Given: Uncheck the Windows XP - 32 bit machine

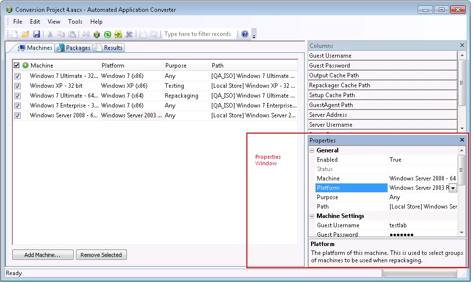Looking at the screenshot, I should pos(18,86).
